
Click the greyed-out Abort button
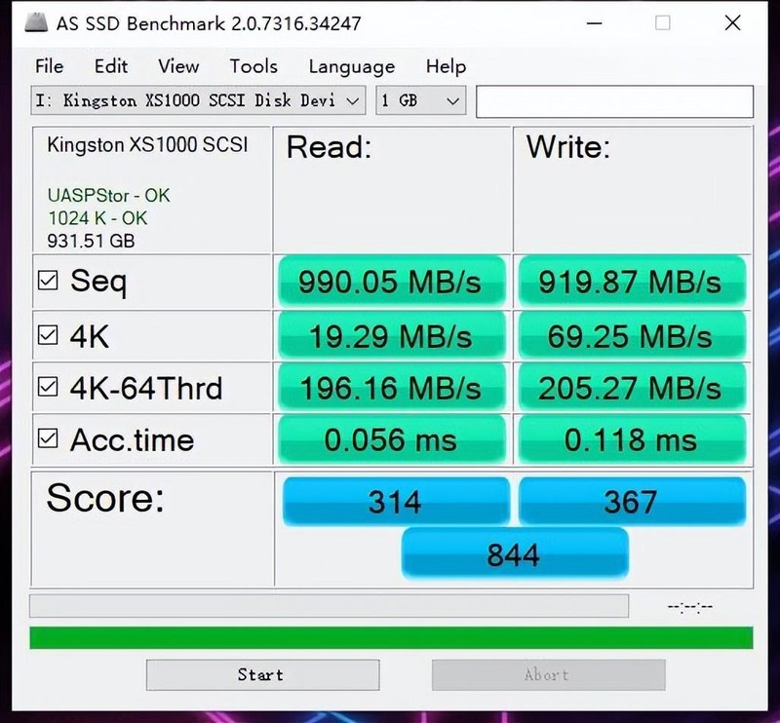548,674
